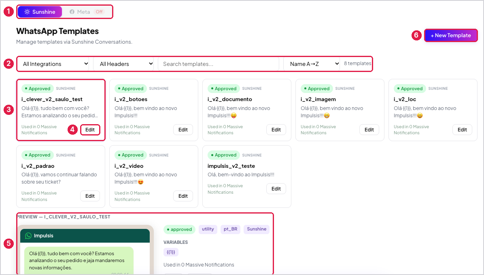Screen dimensions: 484x275
Task: Select the impulsis_v2_teste template title
Action: click(231, 166)
